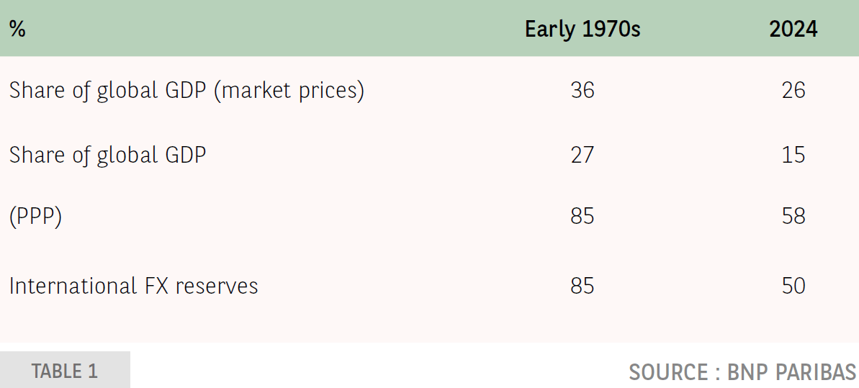
Task: Select the "2024" column header
Action: 793,30
